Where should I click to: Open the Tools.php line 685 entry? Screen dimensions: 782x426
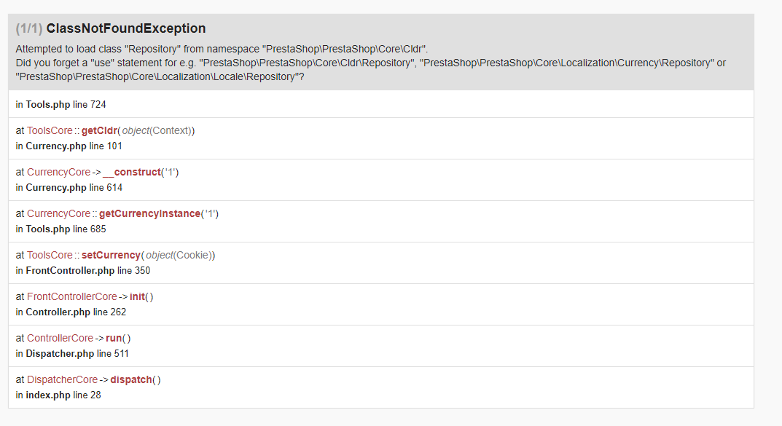(61, 229)
